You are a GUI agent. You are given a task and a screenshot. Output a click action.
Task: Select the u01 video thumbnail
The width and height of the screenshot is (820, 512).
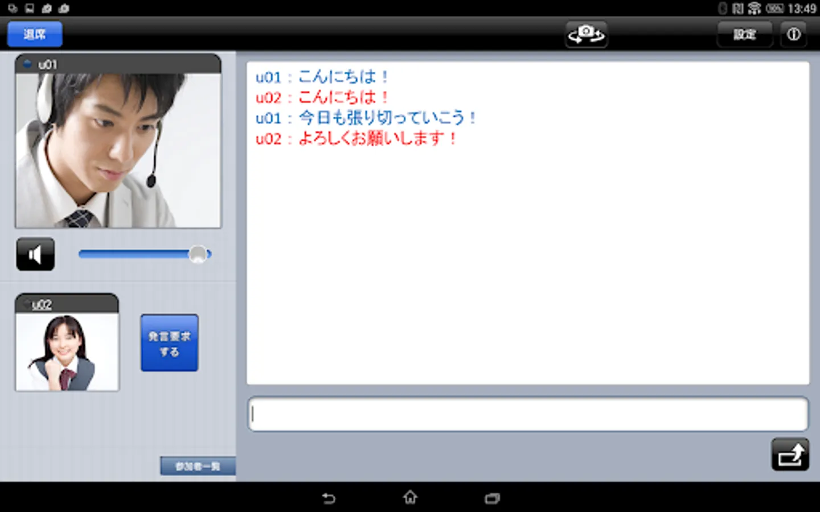coord(118,150)
